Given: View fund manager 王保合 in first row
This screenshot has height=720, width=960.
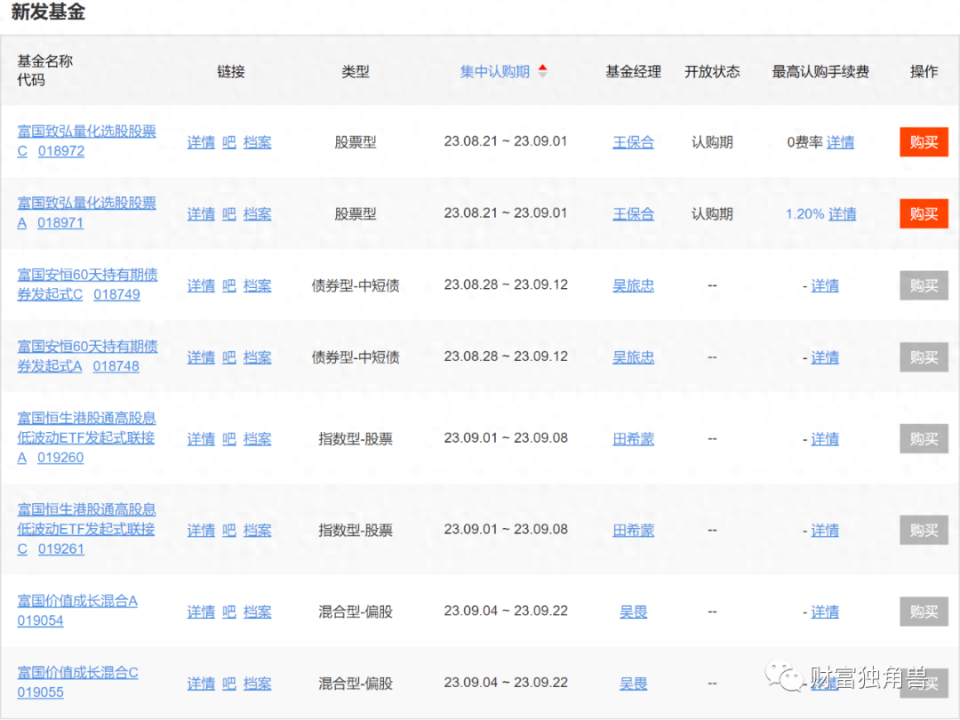Looking at the screenshot, I should tap(633, 142).
